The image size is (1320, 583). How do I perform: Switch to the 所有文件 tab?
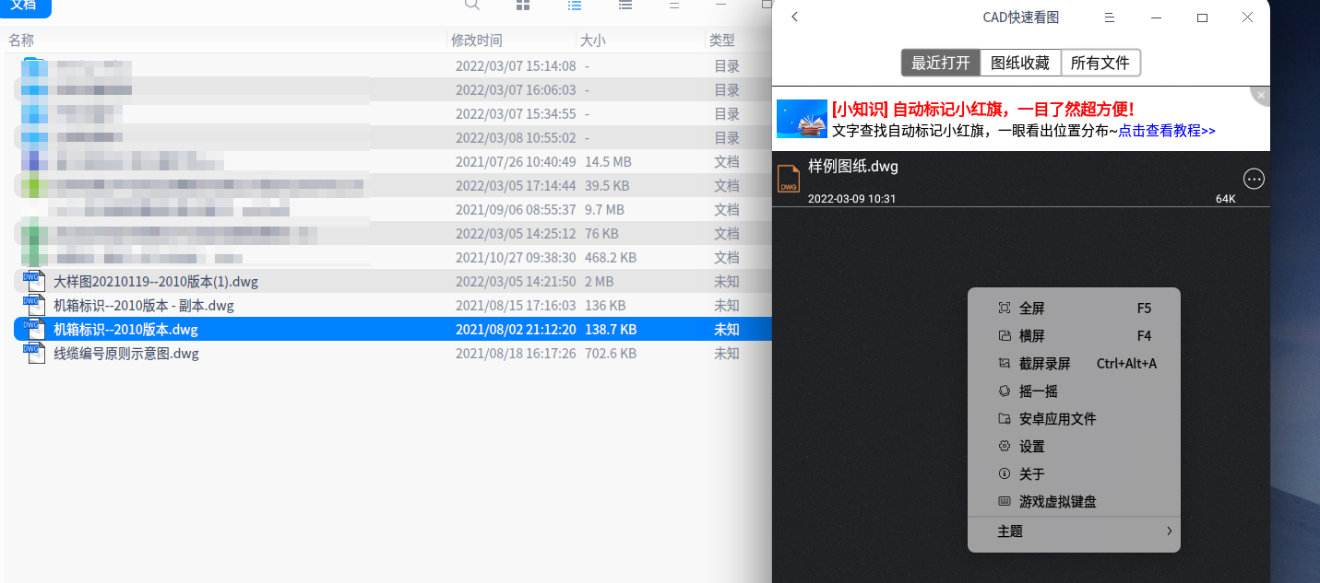pos(1100,63)
